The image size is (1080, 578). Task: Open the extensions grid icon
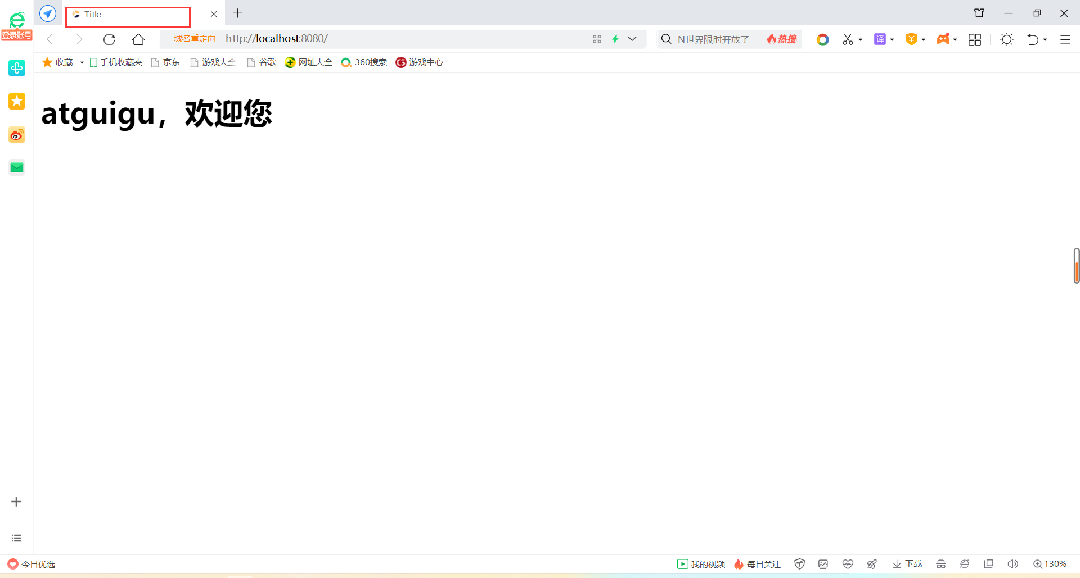pos(975,39)
